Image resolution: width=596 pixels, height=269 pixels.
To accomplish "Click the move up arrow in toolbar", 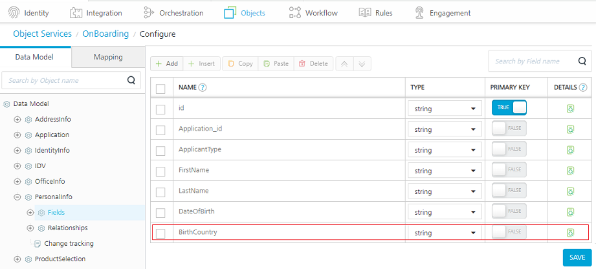I will point(344,63).
